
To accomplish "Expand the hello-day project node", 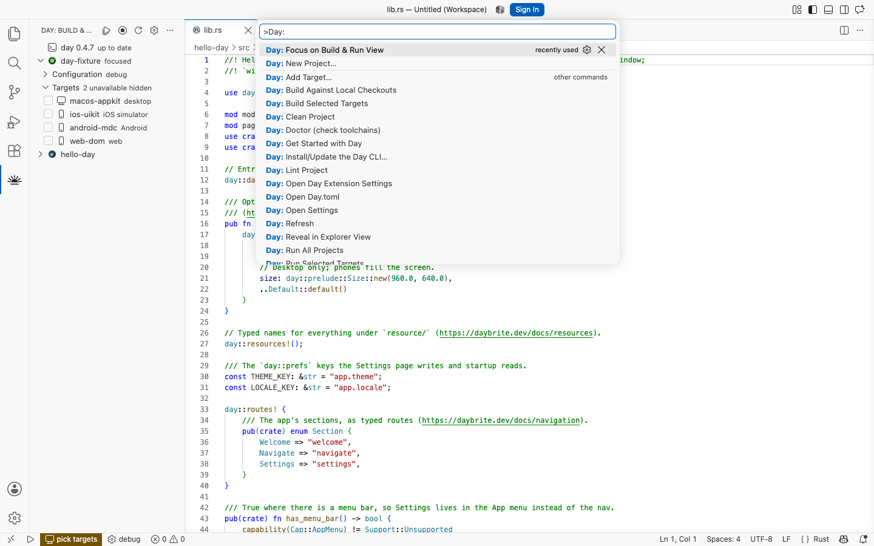I will [x=41, y=154].
